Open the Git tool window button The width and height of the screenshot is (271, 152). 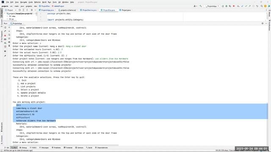point(7,148)
